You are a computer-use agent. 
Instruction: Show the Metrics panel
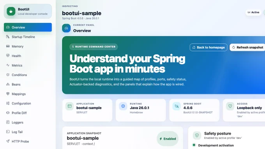[28, 65]
